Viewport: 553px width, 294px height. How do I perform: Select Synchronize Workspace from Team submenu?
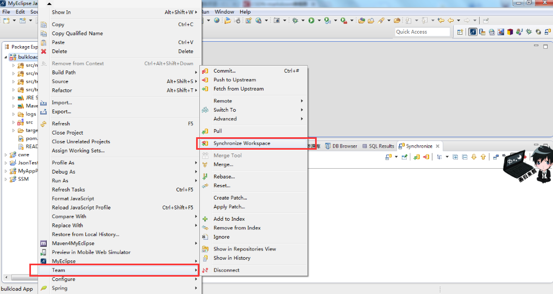[253, 143]
